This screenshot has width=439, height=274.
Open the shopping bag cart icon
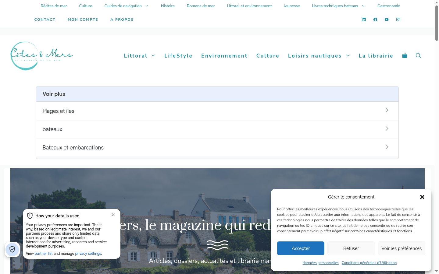point(405,55)
